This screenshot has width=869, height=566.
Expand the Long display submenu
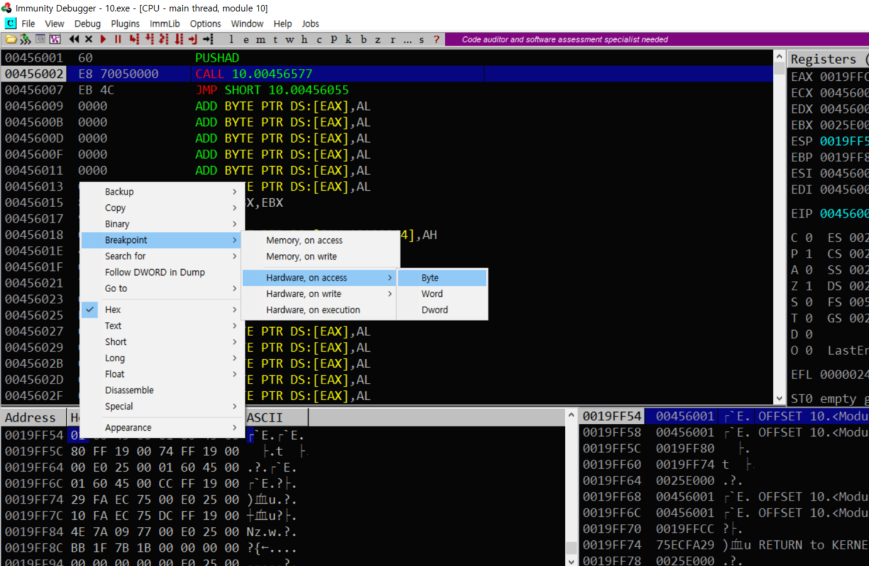pyautogui.click(x=162, y=358)
